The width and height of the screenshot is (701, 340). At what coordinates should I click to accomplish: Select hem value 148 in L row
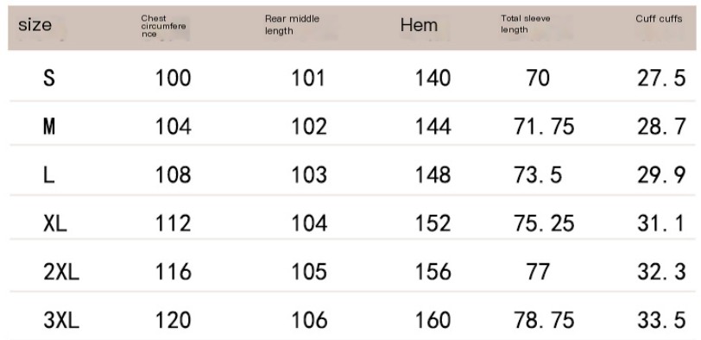click(x=433, y=174)
